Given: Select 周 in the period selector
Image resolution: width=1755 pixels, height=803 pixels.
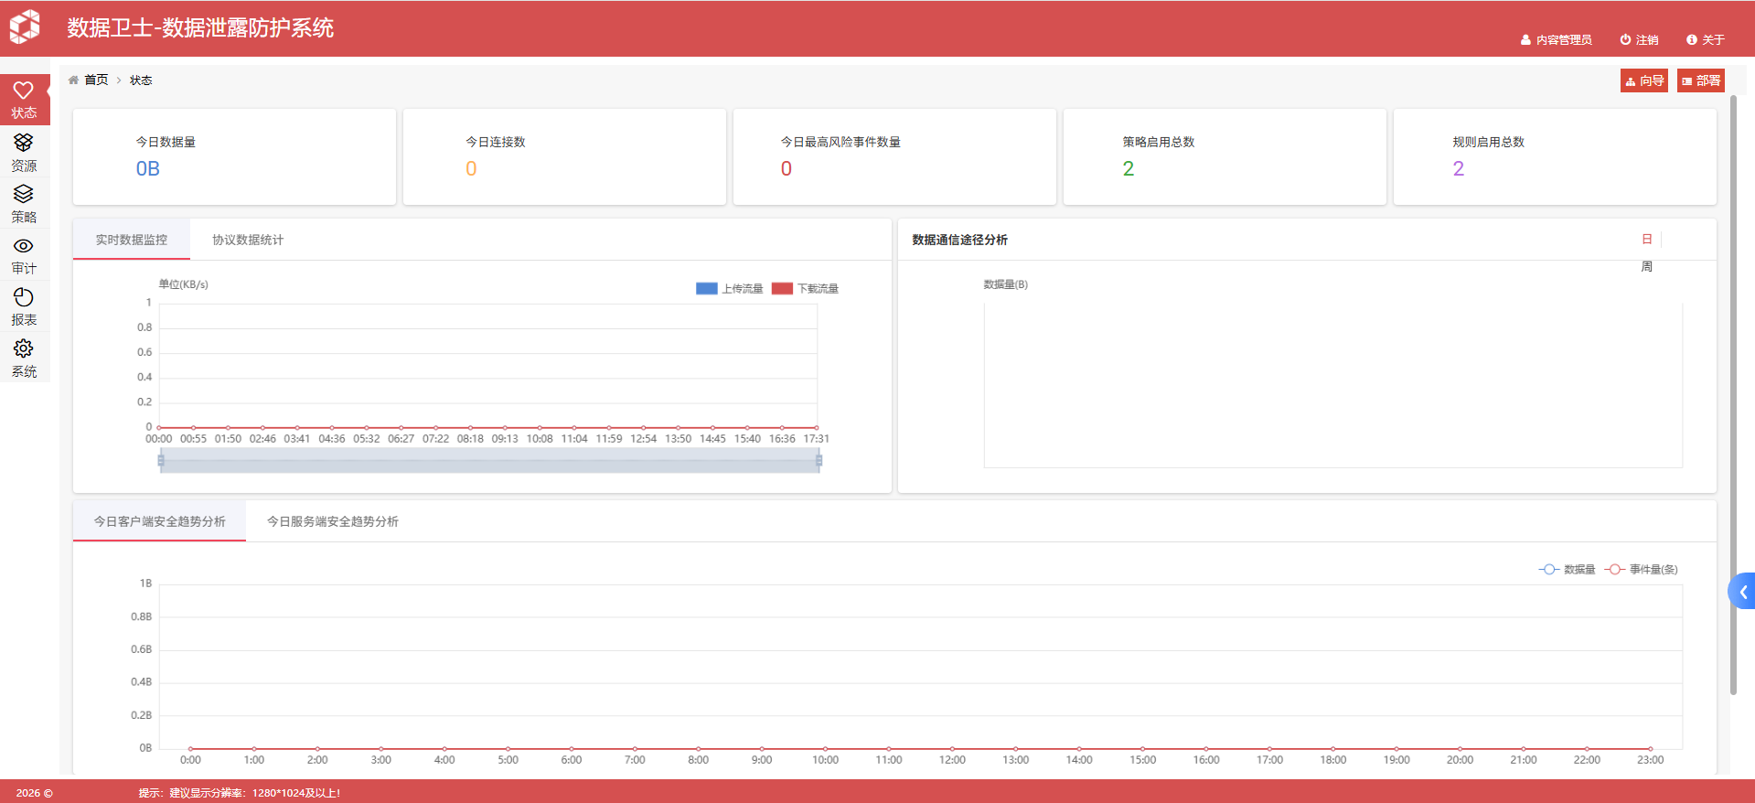Looking at the screenshot, I should [x=1646, y=267].
